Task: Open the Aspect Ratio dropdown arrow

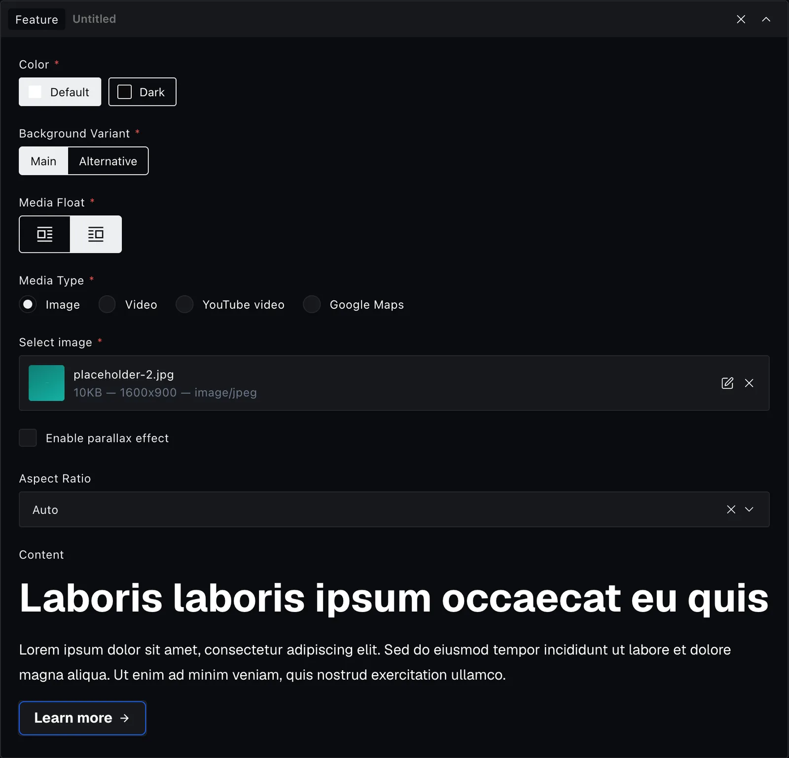Action: (749, 509)
